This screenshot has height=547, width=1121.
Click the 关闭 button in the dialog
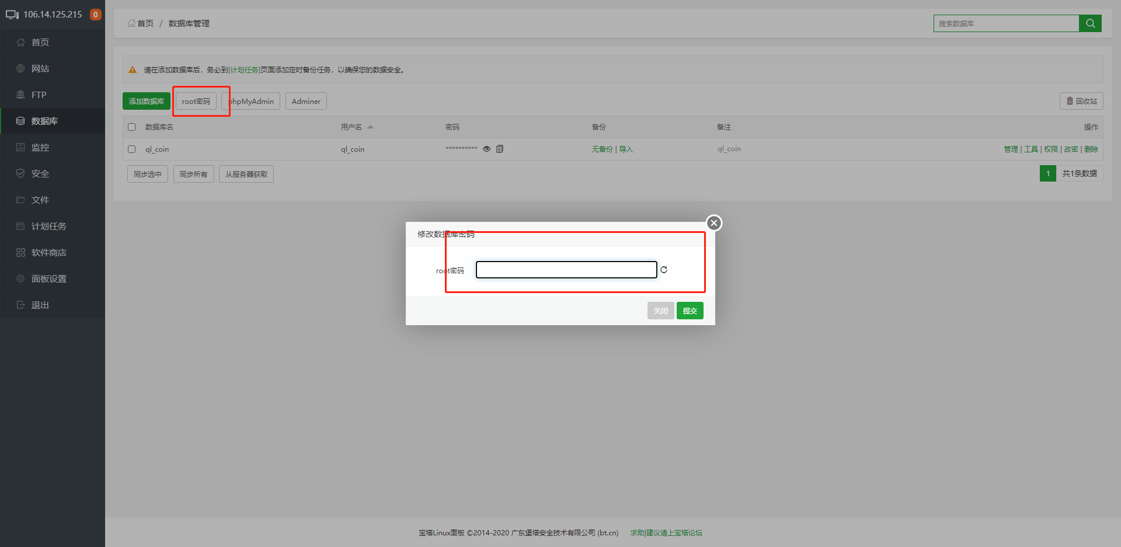click(x=661, y=311)
